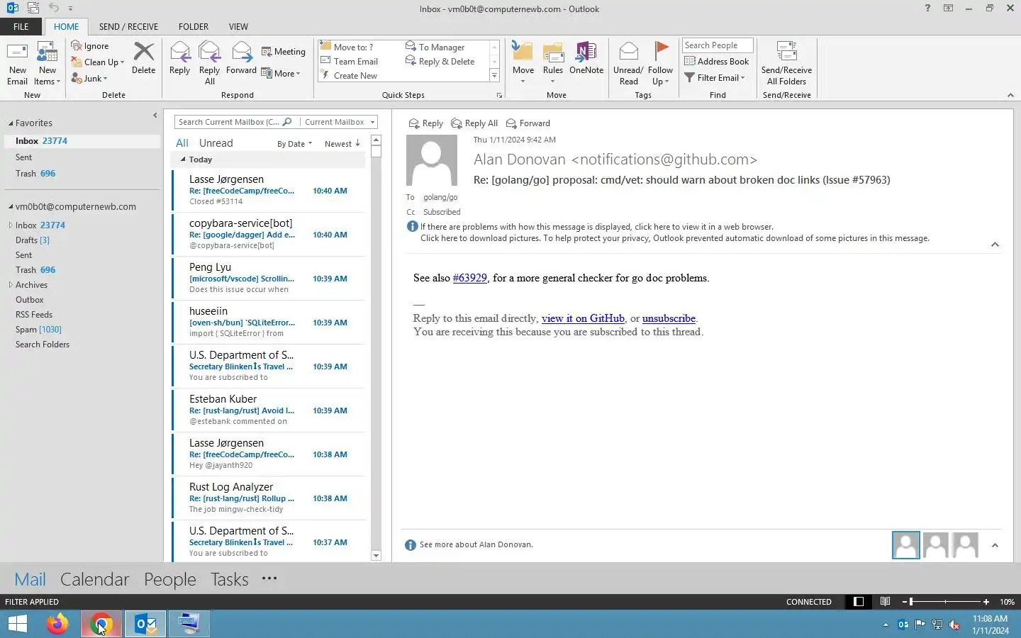Open the Esteban Kuber email
This screenshot has height=638, width=1021.
click(x=268, y=410)
